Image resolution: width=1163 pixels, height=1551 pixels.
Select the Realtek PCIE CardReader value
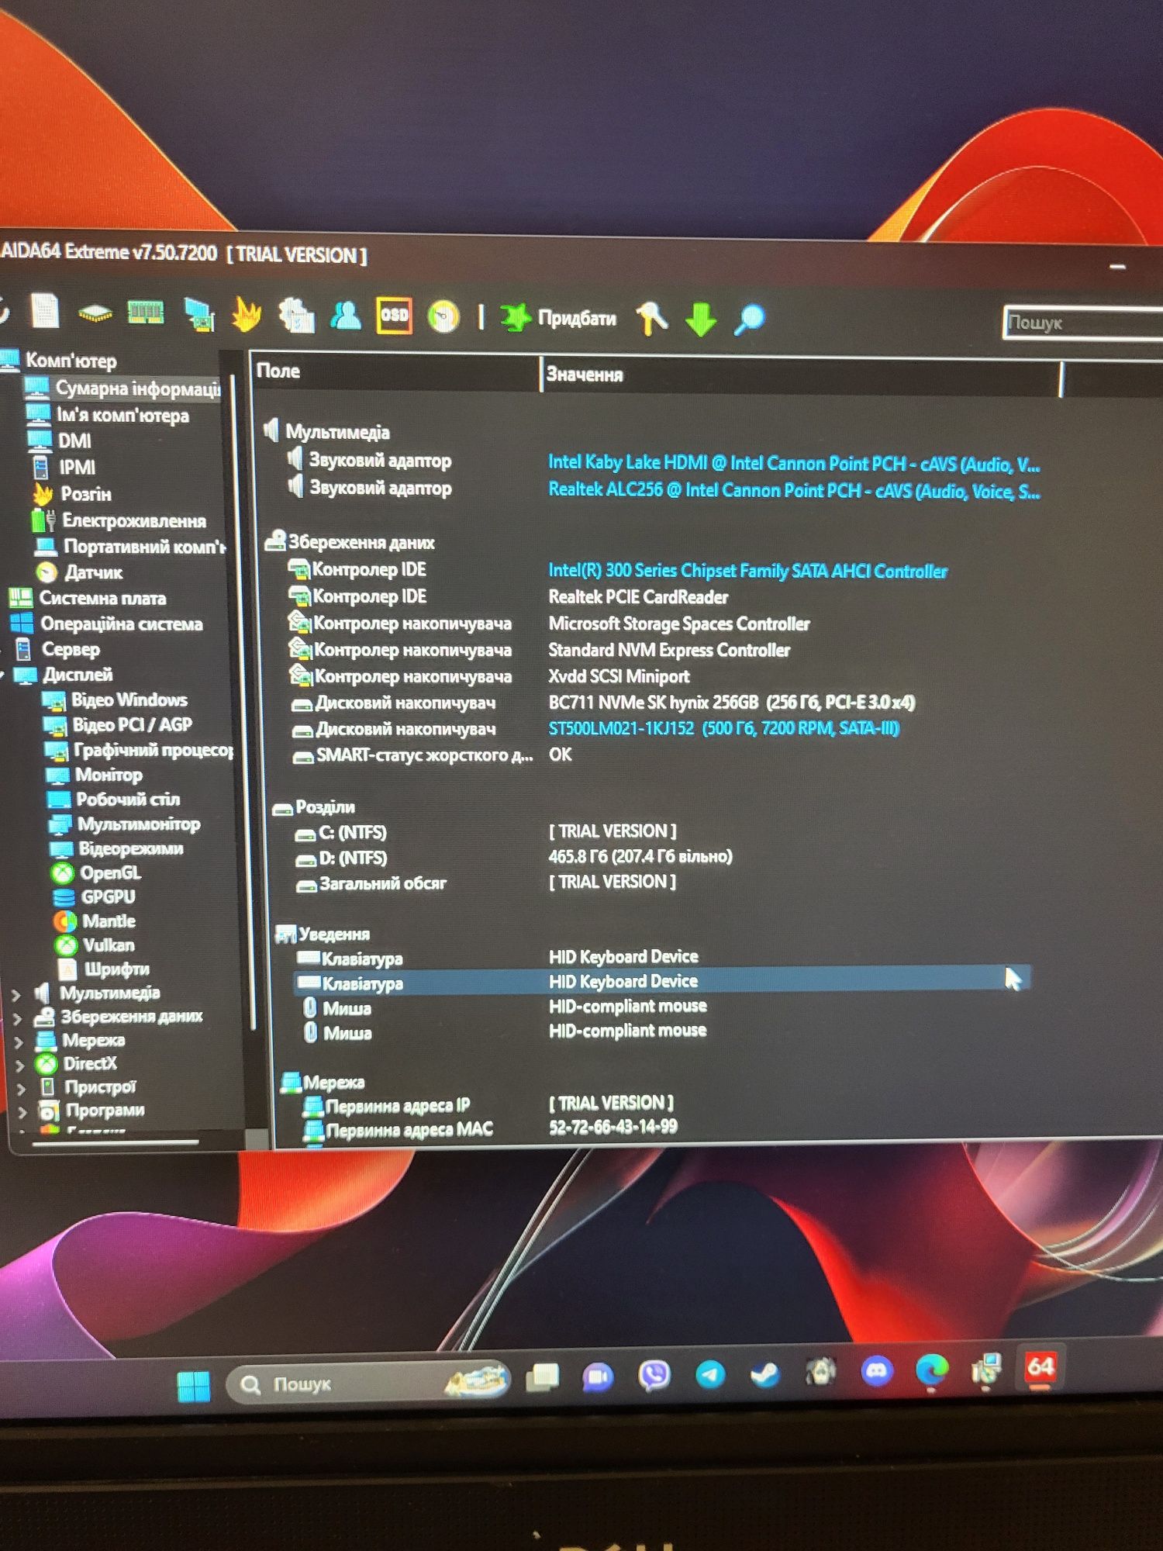tap(638, 597)
